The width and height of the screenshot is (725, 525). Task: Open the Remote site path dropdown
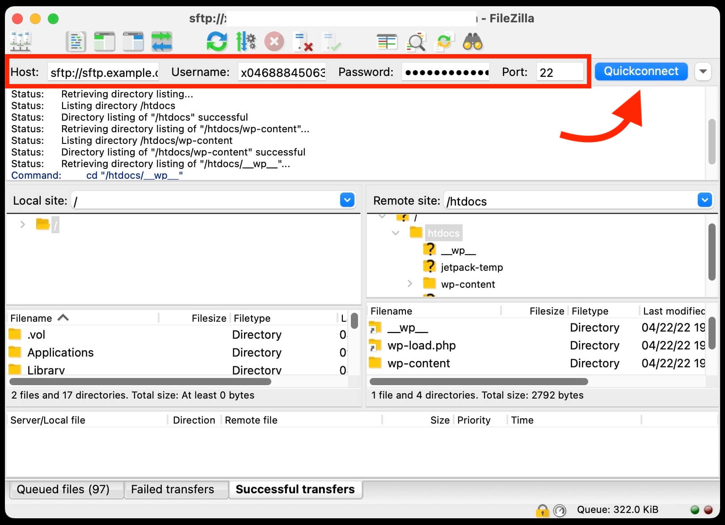704,200
